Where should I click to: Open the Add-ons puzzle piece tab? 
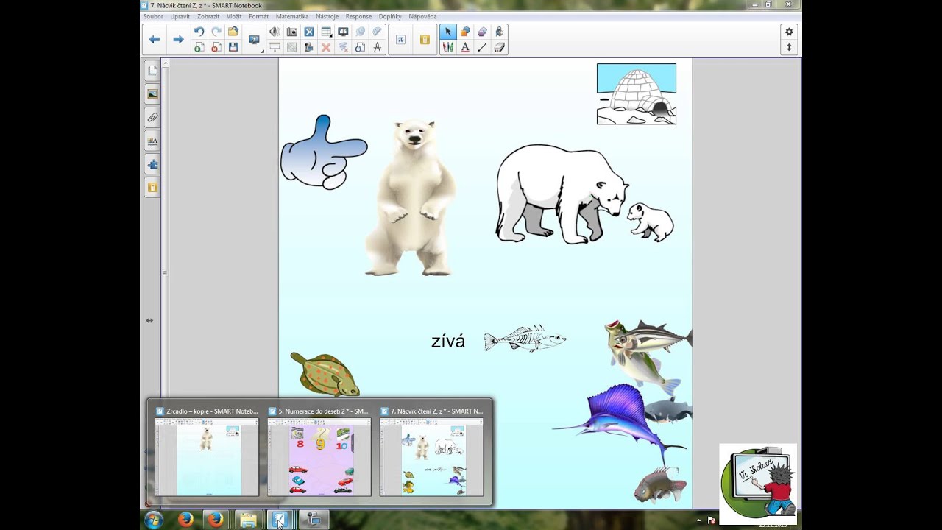(x=152, y=164)
